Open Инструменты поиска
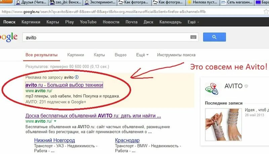269x154 pixels. tap(176, 55)
